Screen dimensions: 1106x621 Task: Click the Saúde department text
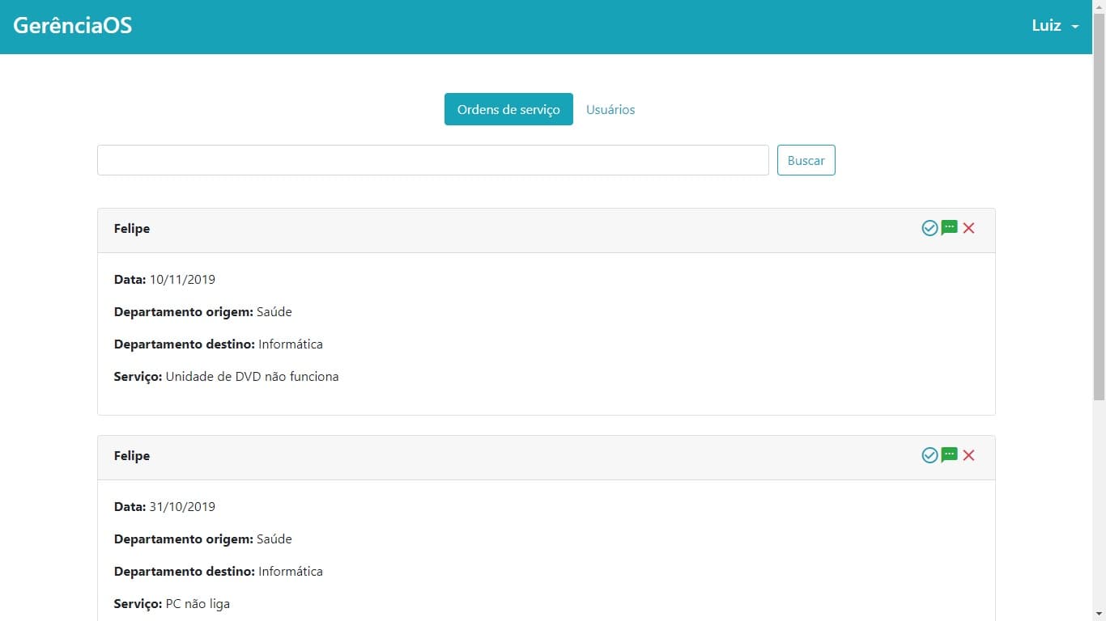point(274,311)
